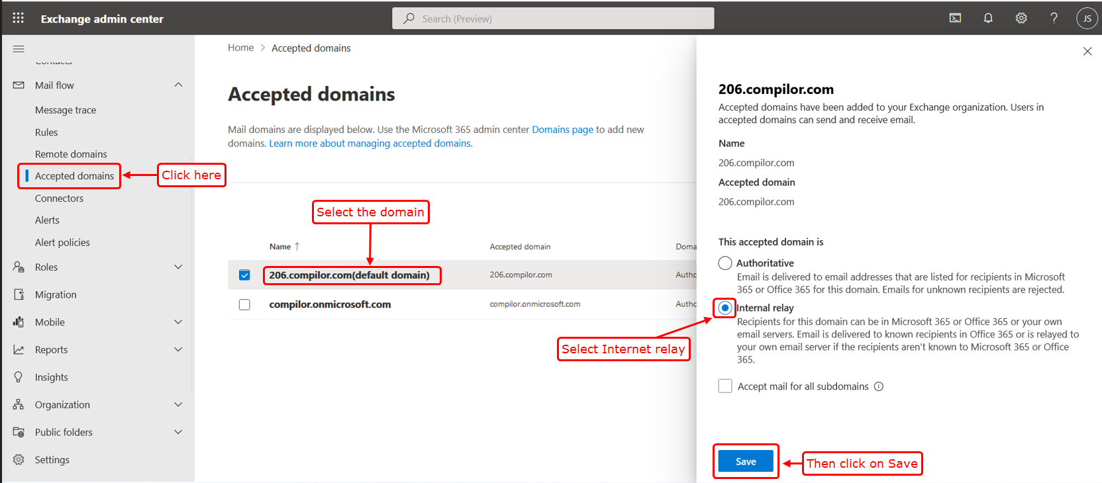Select the compilor.onmicrosoft.com row checkbox
Image resolution: width=1102 pixels, height=483 pixels.
244,304
